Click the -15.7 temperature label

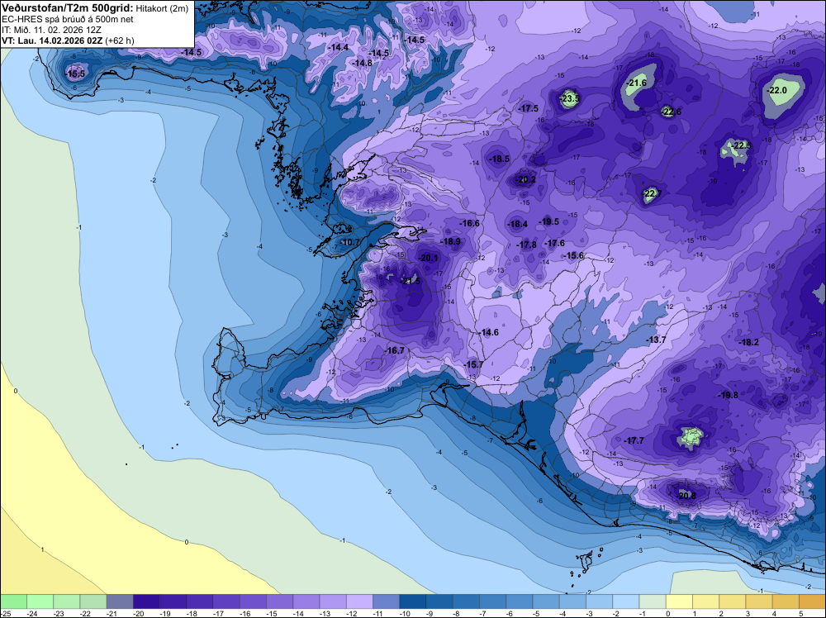click(x=473, y=364)
